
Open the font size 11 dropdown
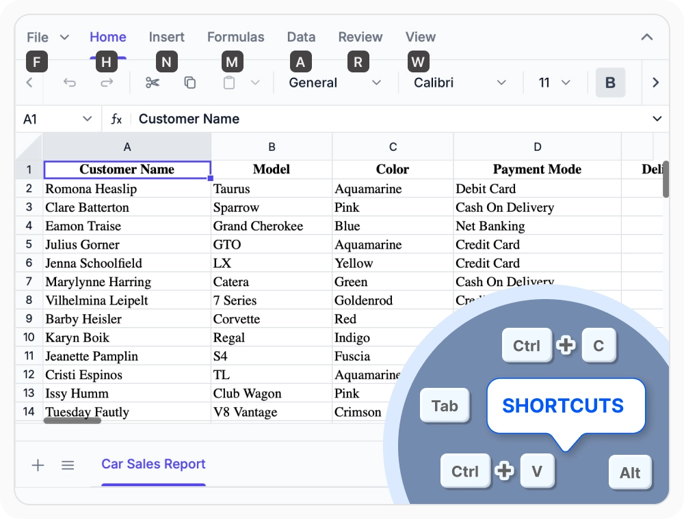pyautogui.click(x=554, y=83)
